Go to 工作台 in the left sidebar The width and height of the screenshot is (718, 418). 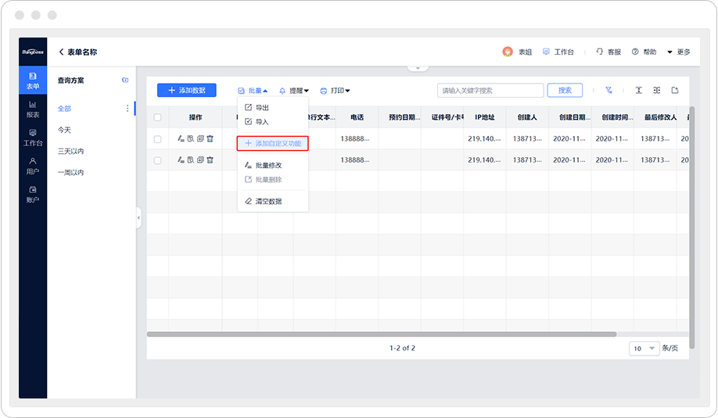pos(32,138)
